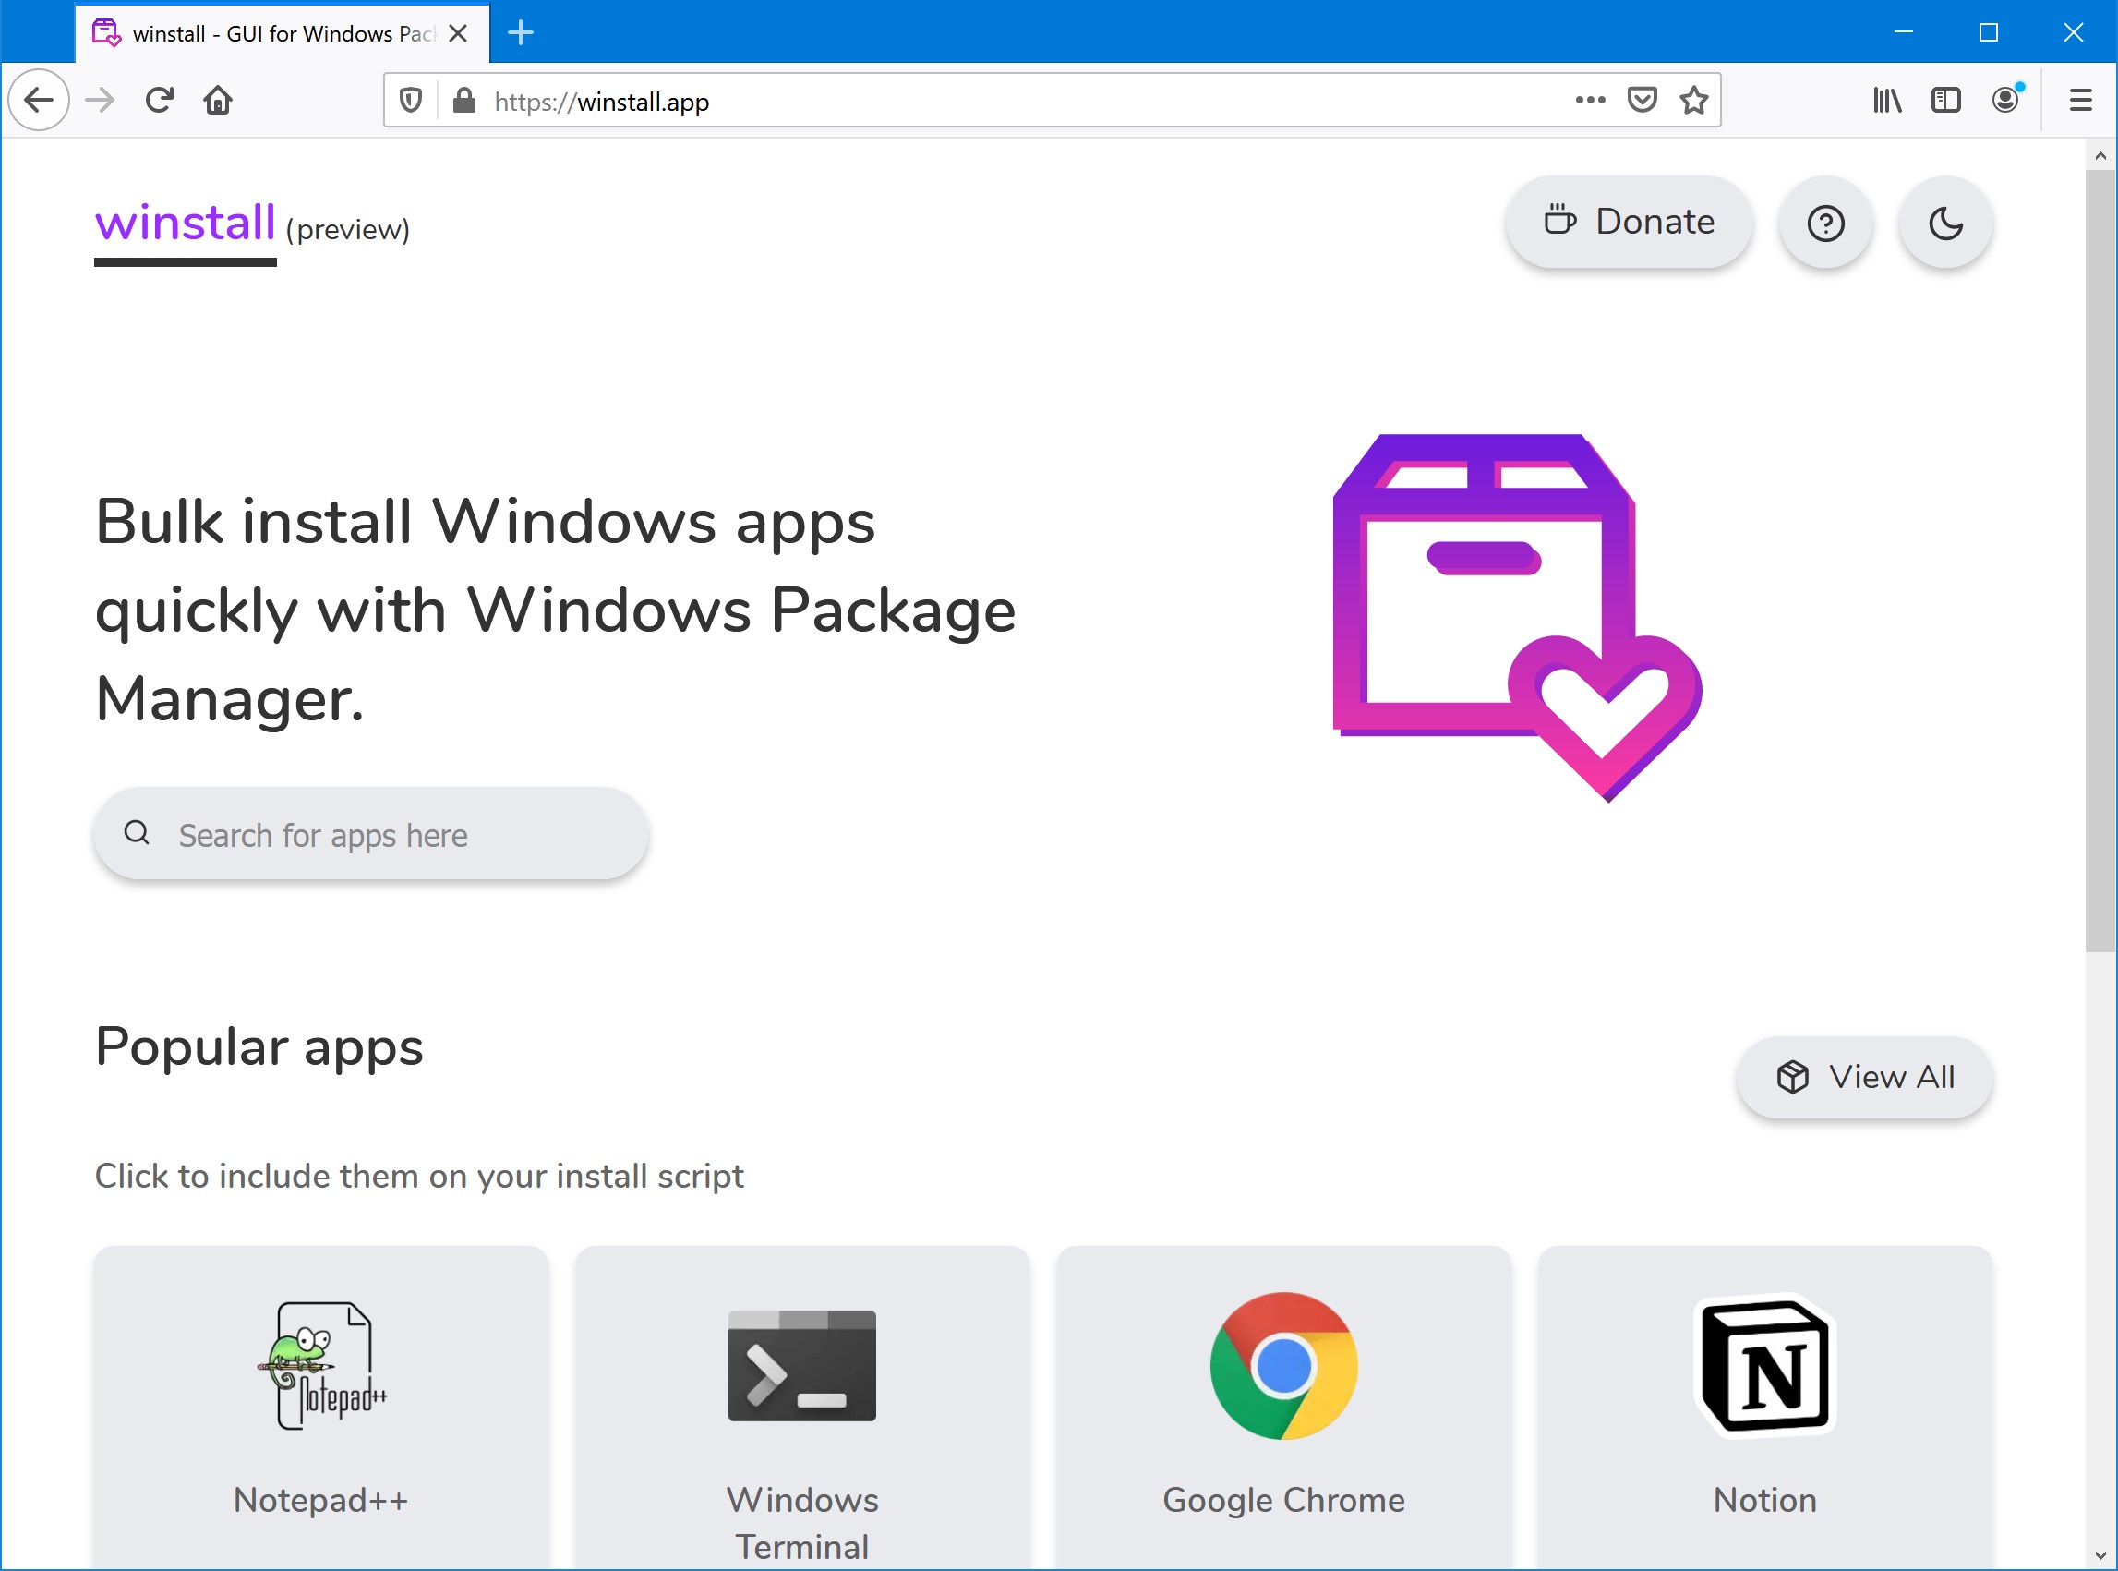Show Firefox sidebars
This screenshot has width=2118, height=1571.
pyautogui.click(x=1946, y=100)
